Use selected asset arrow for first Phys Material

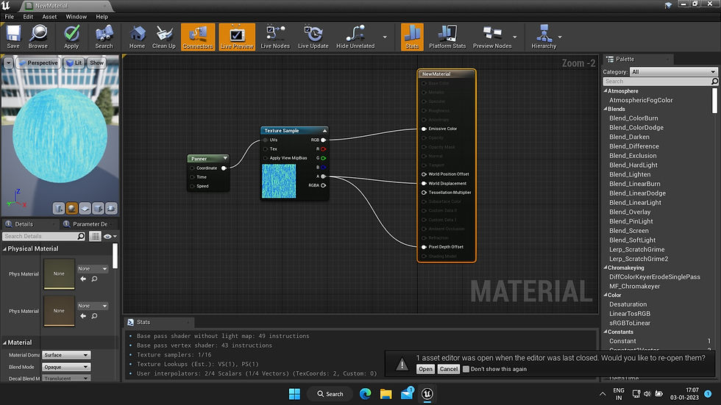coord(83,279)
